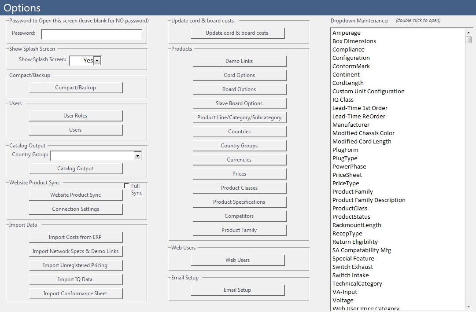
Task: Open Board Options
Action: click(x=239, y=89)
